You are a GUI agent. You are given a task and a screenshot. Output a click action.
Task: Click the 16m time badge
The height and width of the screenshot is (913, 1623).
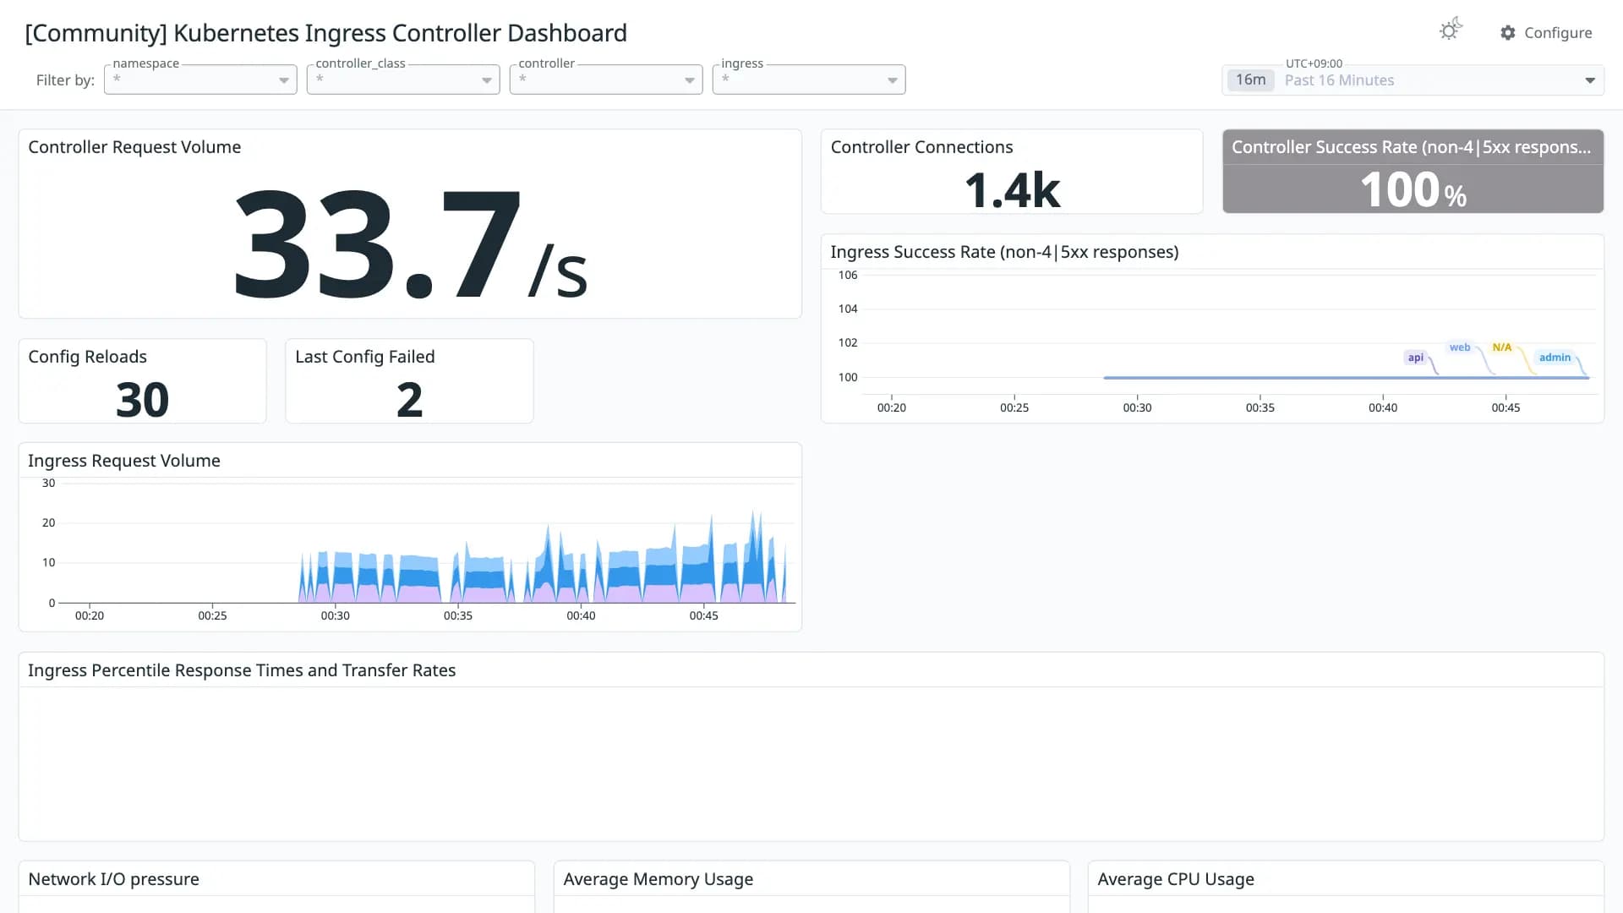pos(1250,80)
